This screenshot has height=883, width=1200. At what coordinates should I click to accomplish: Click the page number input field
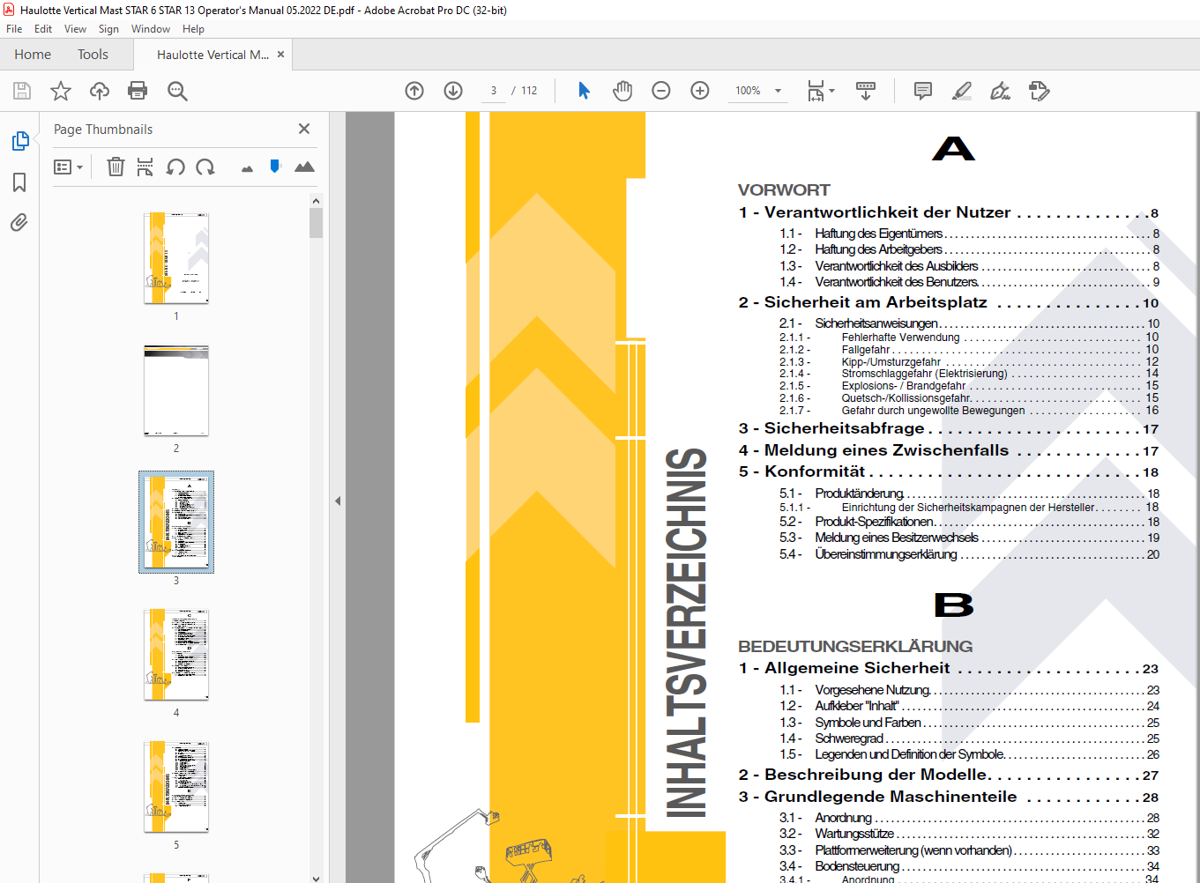[x=494, y=91]
